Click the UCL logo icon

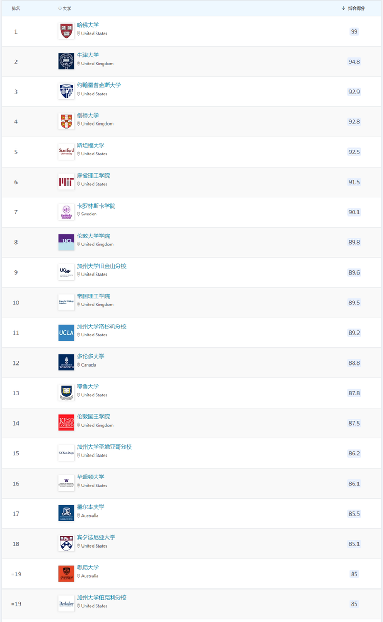coord(66,242)
